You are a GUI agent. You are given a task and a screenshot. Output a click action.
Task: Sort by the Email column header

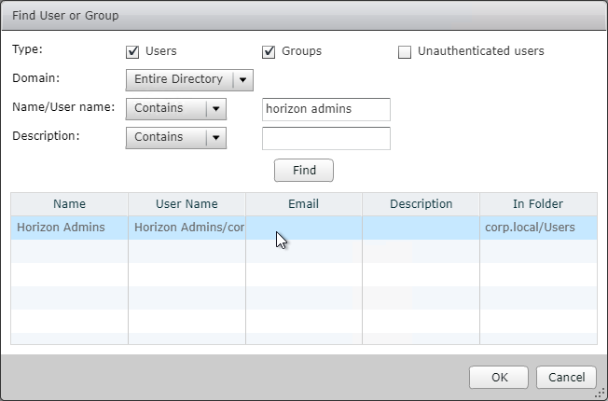coord(304,204)
